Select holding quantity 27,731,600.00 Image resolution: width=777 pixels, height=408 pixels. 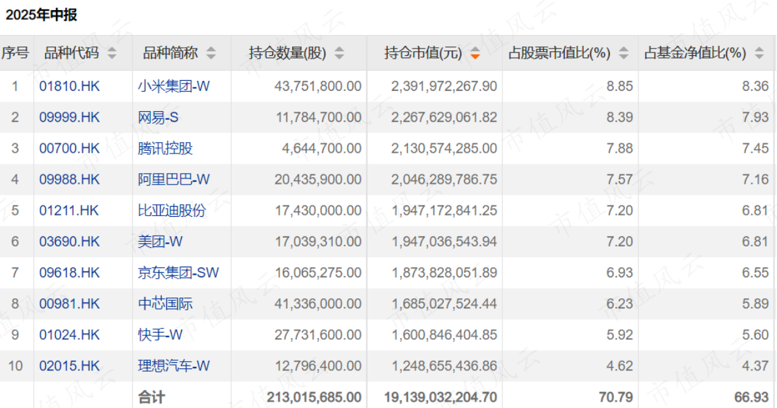point(318,335)
